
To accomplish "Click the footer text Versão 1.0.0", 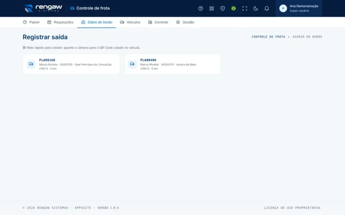I will (108, 208).
